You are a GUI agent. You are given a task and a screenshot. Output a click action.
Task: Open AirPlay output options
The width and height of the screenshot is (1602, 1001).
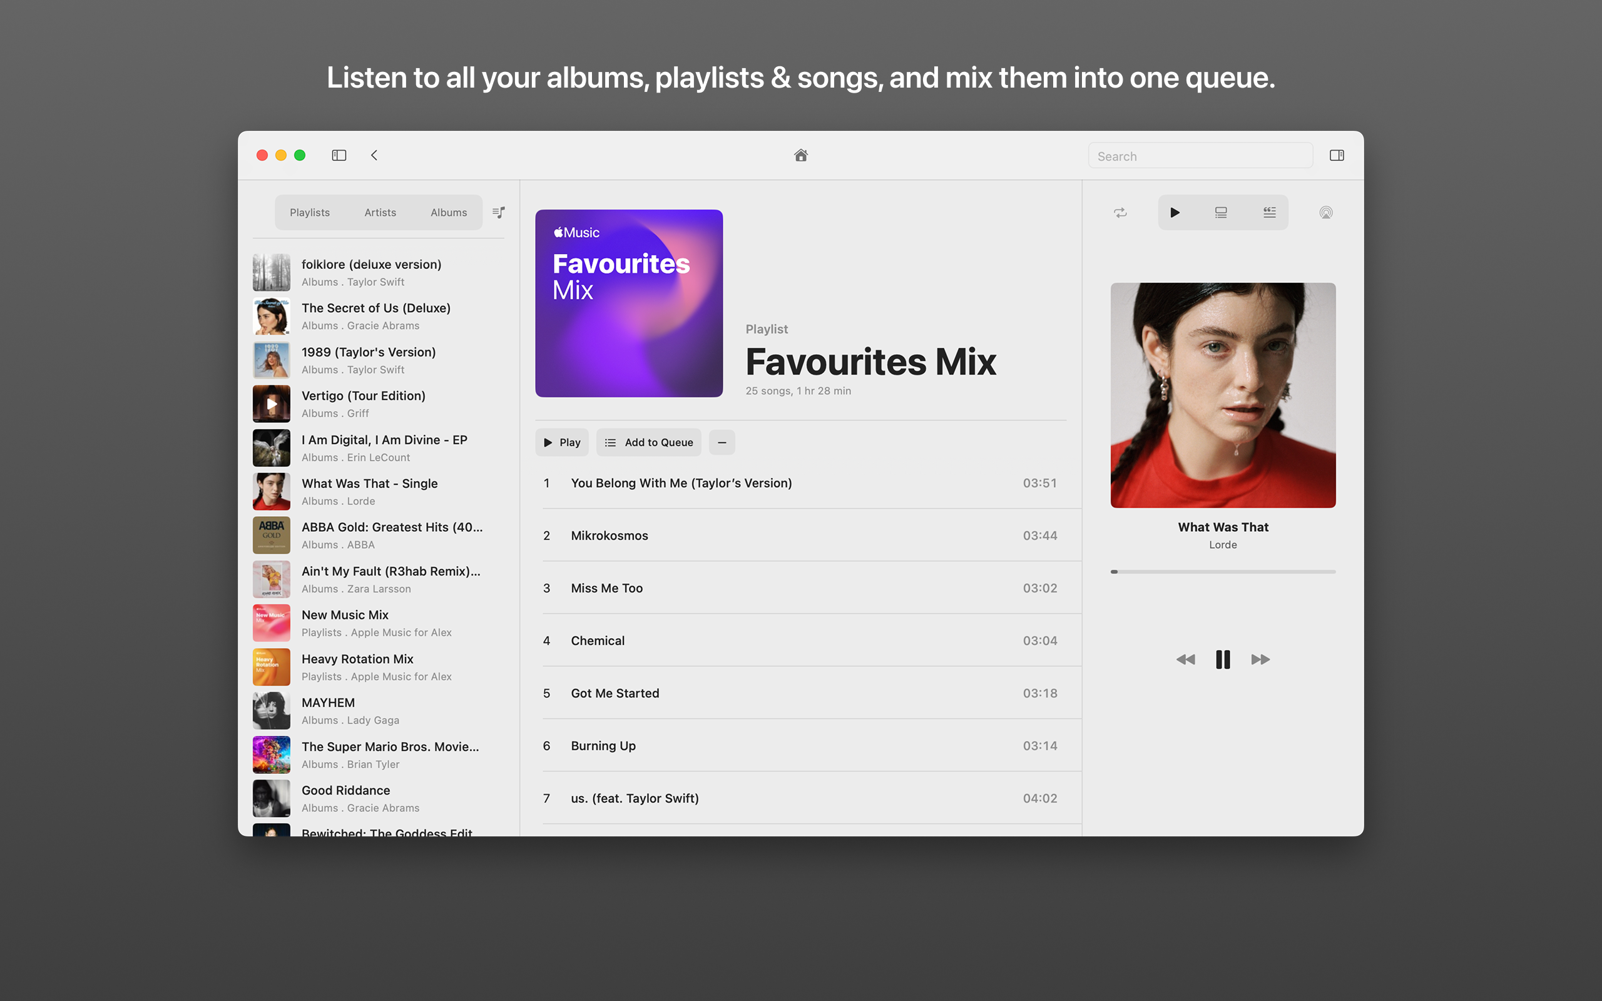click(1325, 213)
